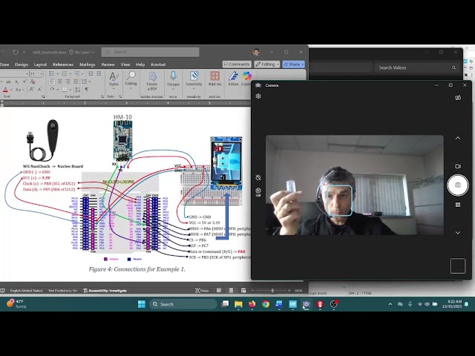This screenshot has width=475, height=356.
Task: Open the Editing mode dropdown
Action: 266,65
